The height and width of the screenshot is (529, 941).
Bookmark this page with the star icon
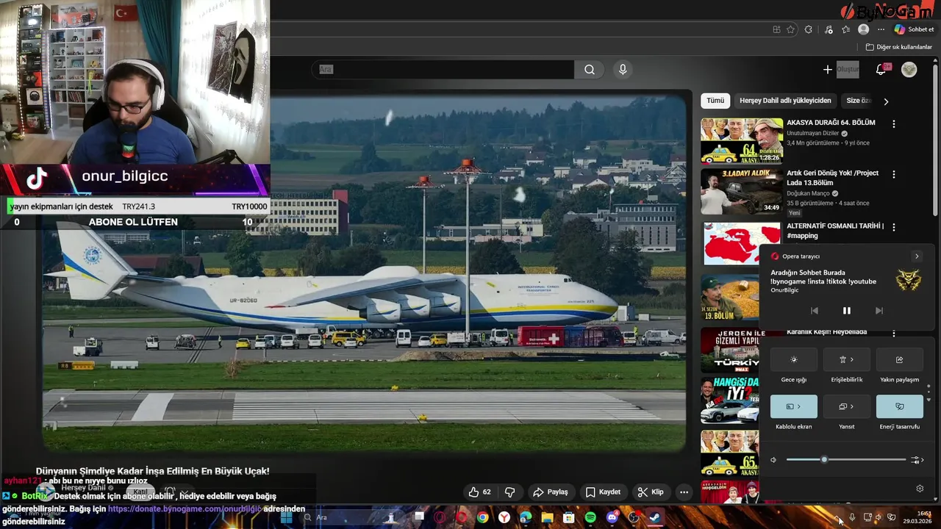pyautogui.click(x=791, y=29)
